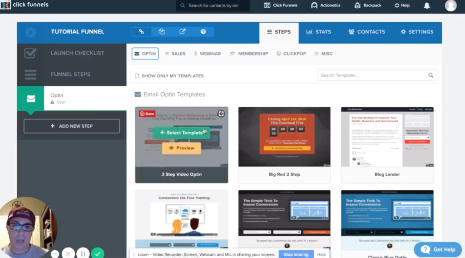The height and width of the screenshot is (258, 465).
Task: Open the notifications bell
Action: coord(427,5)
